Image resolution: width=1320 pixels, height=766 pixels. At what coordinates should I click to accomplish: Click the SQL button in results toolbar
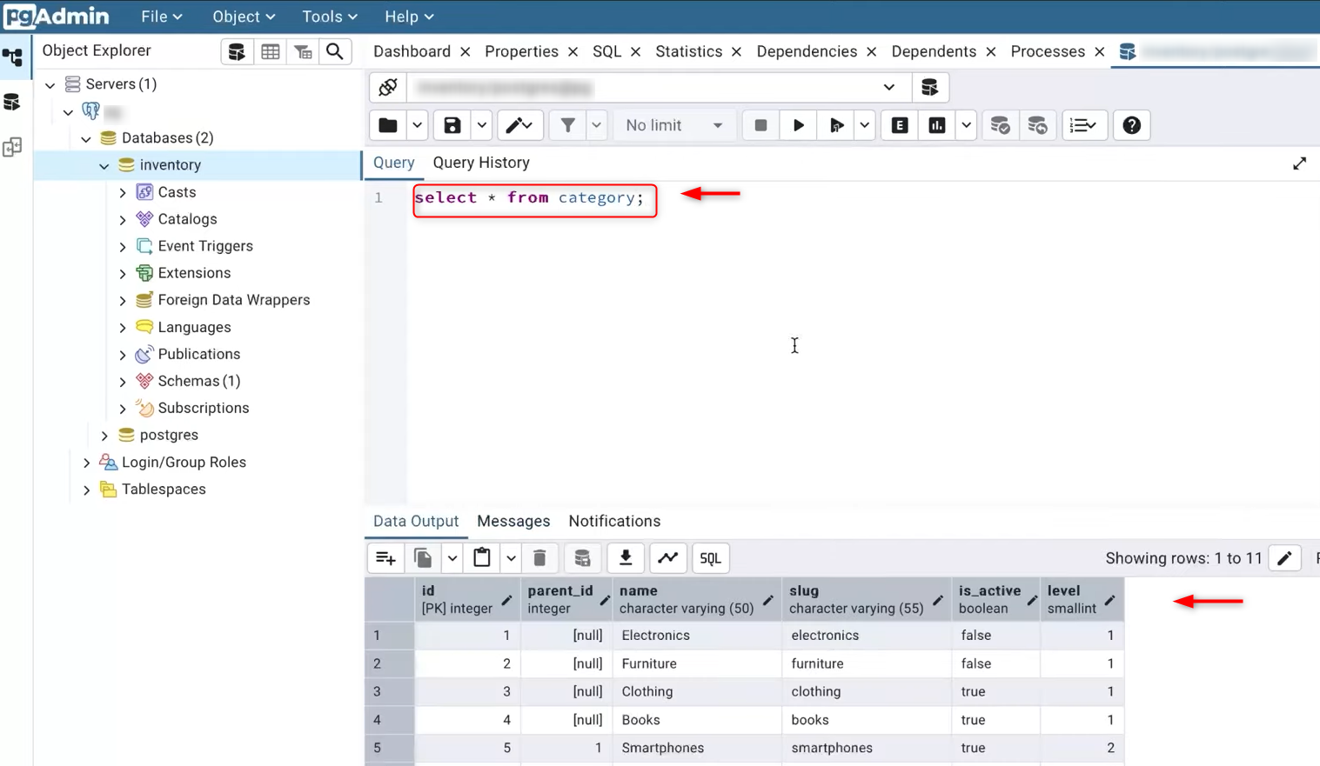[x=710, y=558]
